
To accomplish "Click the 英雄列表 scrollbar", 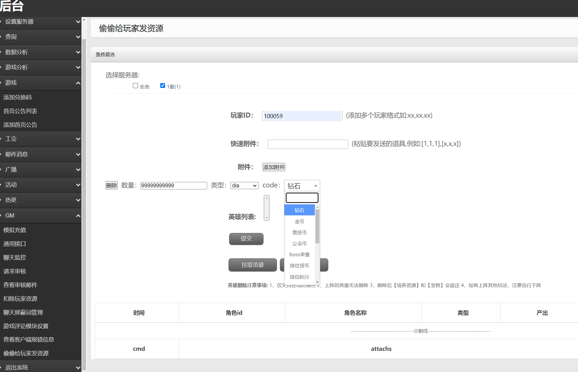I will 266,208.
